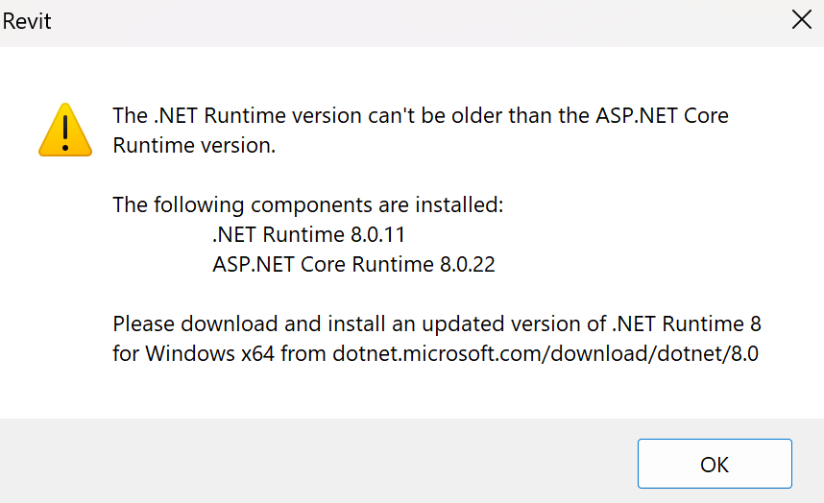
Task: Click the empty title bar area
Action: 413,20
